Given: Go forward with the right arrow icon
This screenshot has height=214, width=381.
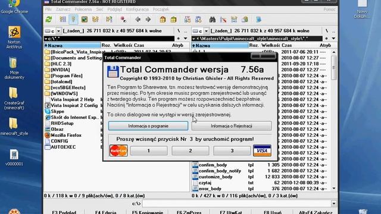Looking at the screenshot, I should coord(148,20).
